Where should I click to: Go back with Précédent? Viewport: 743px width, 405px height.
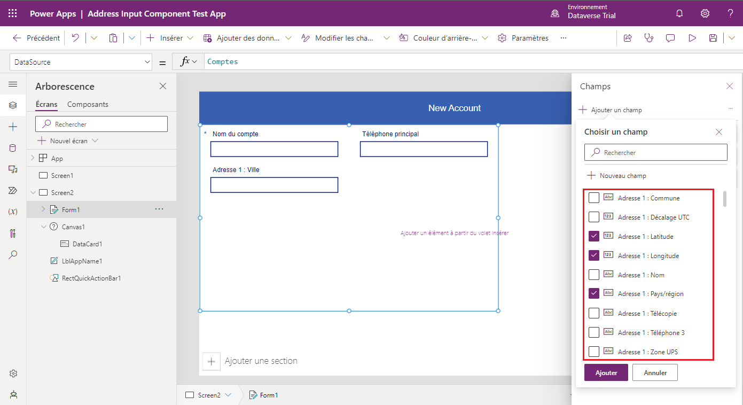click(x=36, y=38)
